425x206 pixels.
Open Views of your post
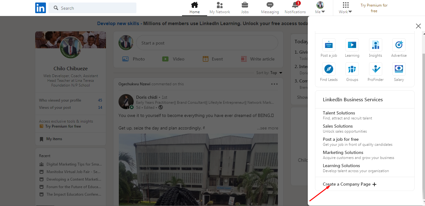click(70, 108)
